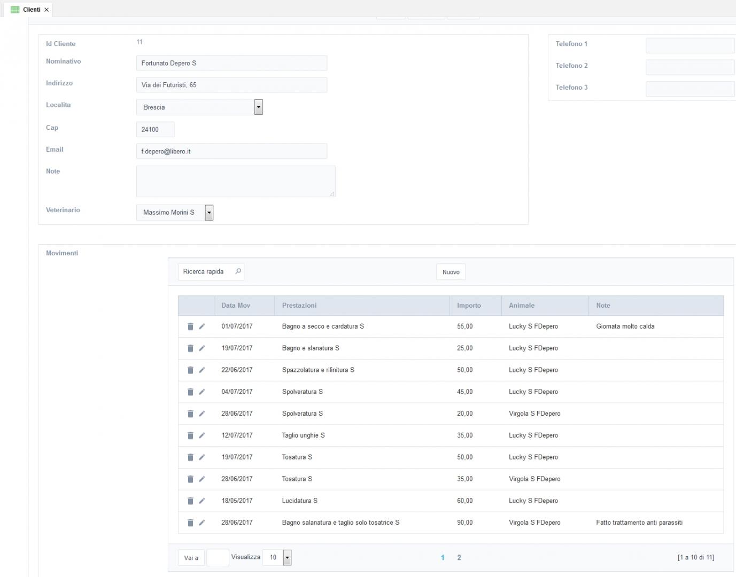This screenshot has width=736, height=577.
Task: Delete the 28/06/2017 Tosatura S row
Action: 190,479
